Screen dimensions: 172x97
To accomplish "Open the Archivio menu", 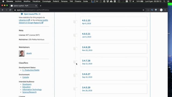I will tap(18, 1).
